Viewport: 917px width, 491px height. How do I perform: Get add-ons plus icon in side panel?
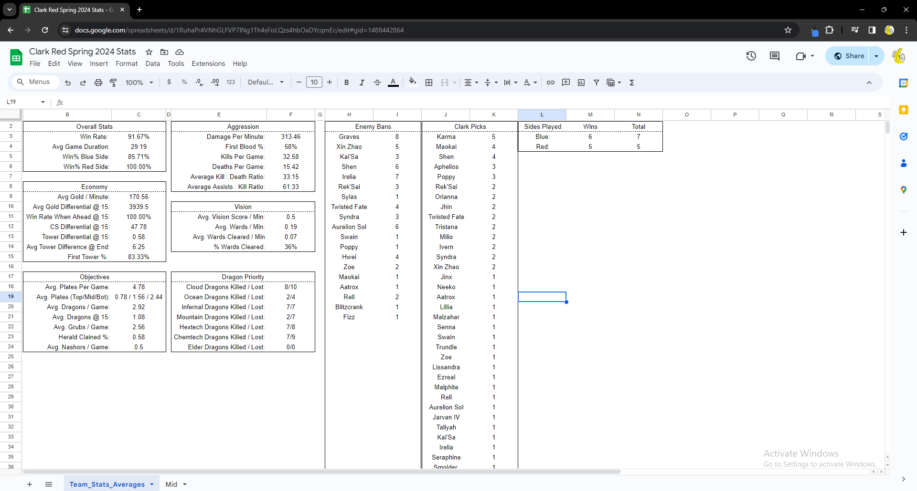[904, 232]
